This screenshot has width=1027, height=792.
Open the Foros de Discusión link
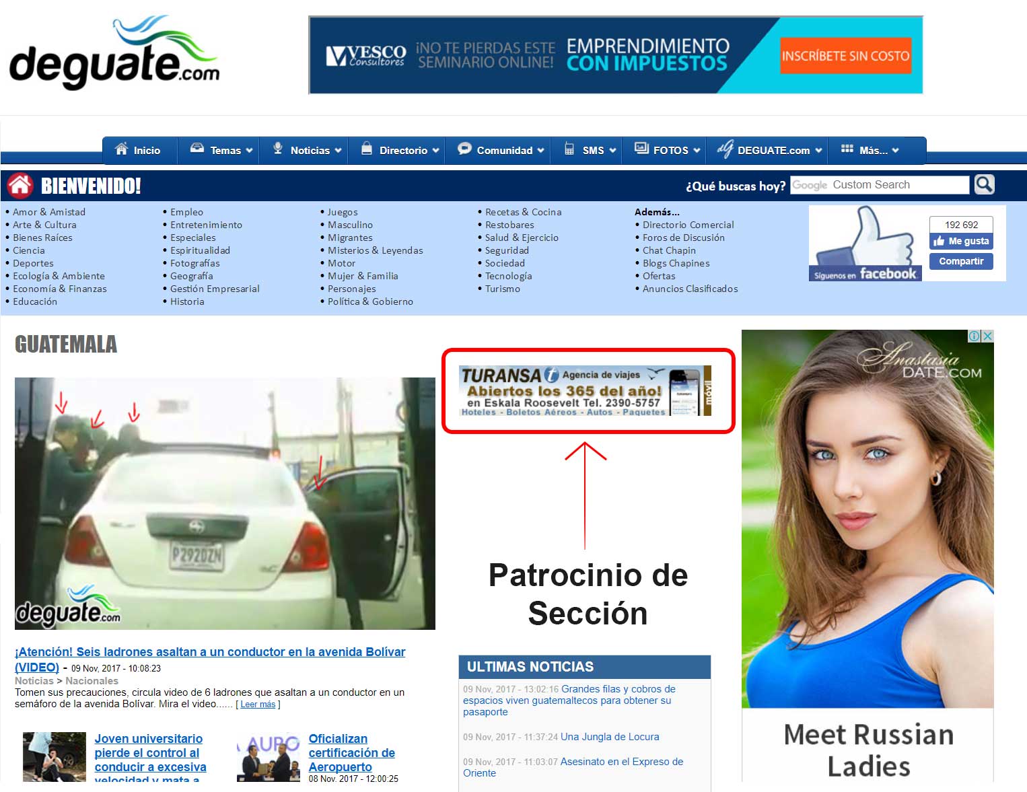[x=683, y=238]
